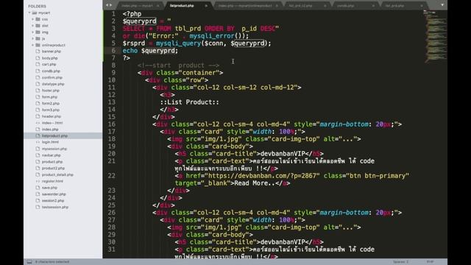This screenshot has height=265, width=471.
Task: Click the condb.php file icon in the sidebar
Action: pyautogui.click(x=38, y=71)
